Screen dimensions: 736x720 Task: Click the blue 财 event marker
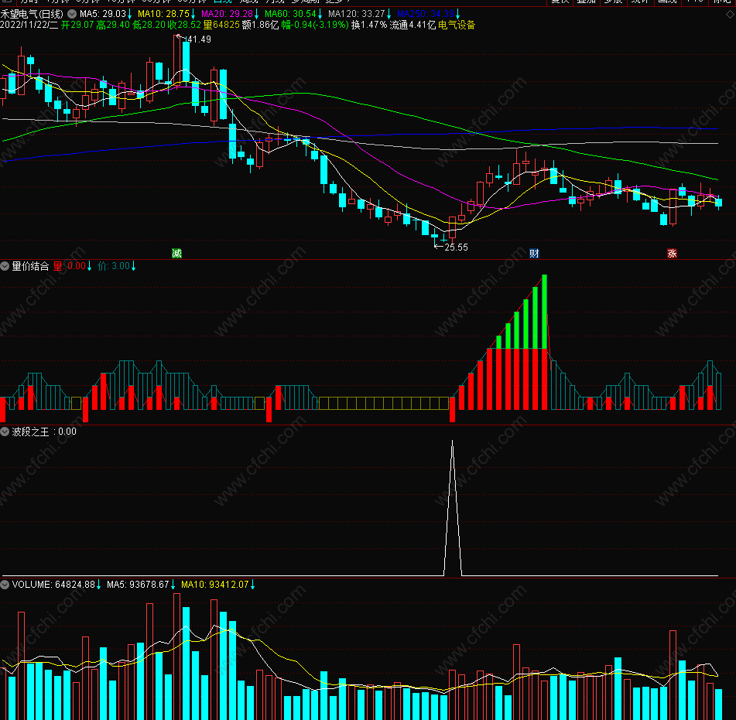(x=534, y=254)
